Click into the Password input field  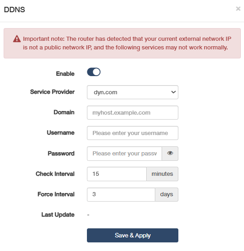[124, 154]
